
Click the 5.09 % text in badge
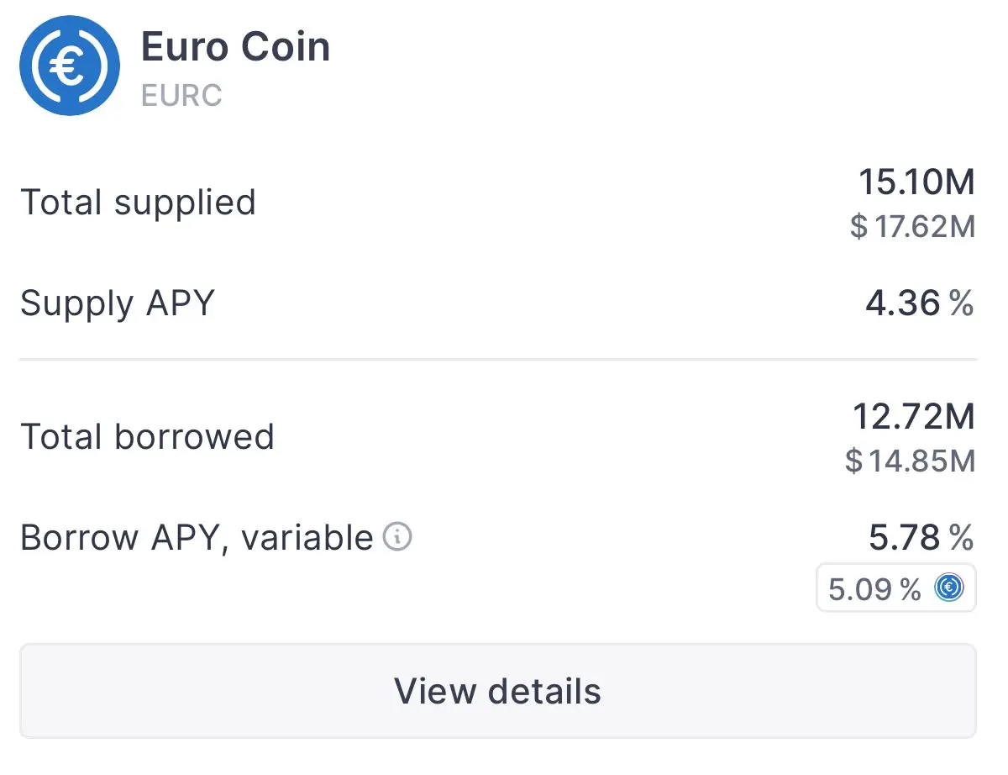click(x=874, y=588)
